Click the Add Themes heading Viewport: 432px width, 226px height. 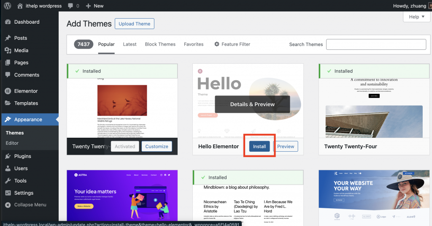[x=89, y=24]
